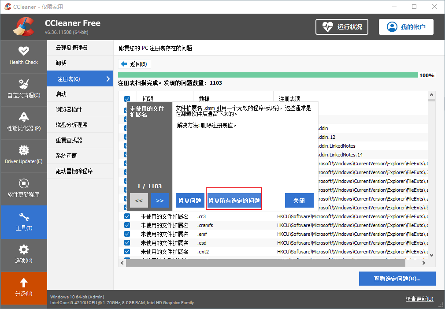Open 选项 options gear
Viewport: 445px width, 309px height.
pos(23,255)
